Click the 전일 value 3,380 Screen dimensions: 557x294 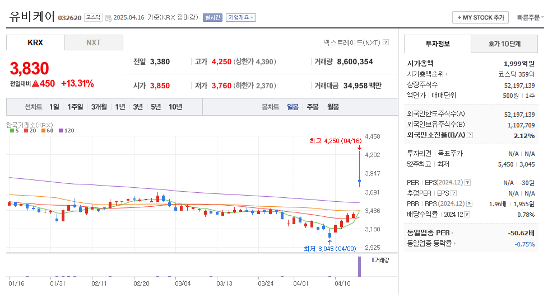click(160, 61)
